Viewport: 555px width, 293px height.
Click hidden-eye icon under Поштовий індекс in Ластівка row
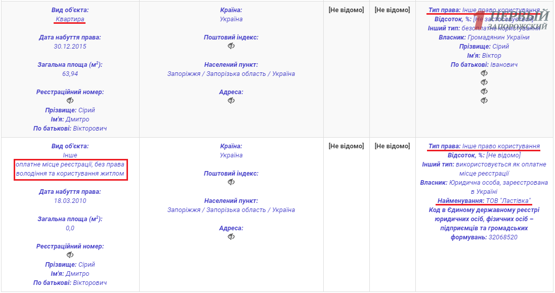[x=231, y=182]
